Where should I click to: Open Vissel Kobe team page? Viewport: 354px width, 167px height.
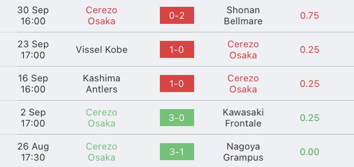(102, 49)
